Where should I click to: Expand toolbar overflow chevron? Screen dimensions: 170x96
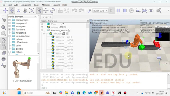pos(168,11)
